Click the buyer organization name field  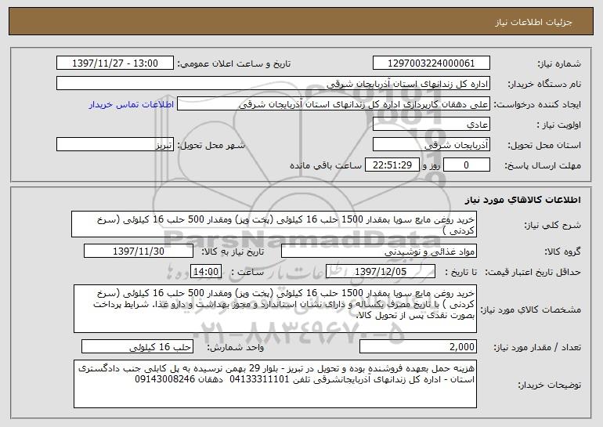coord(273,84)
